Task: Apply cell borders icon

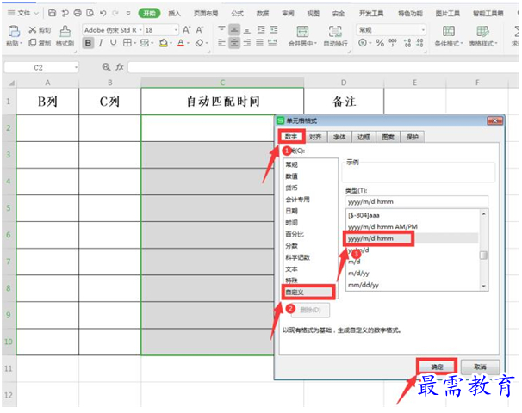Action: [x=127, y=42]
